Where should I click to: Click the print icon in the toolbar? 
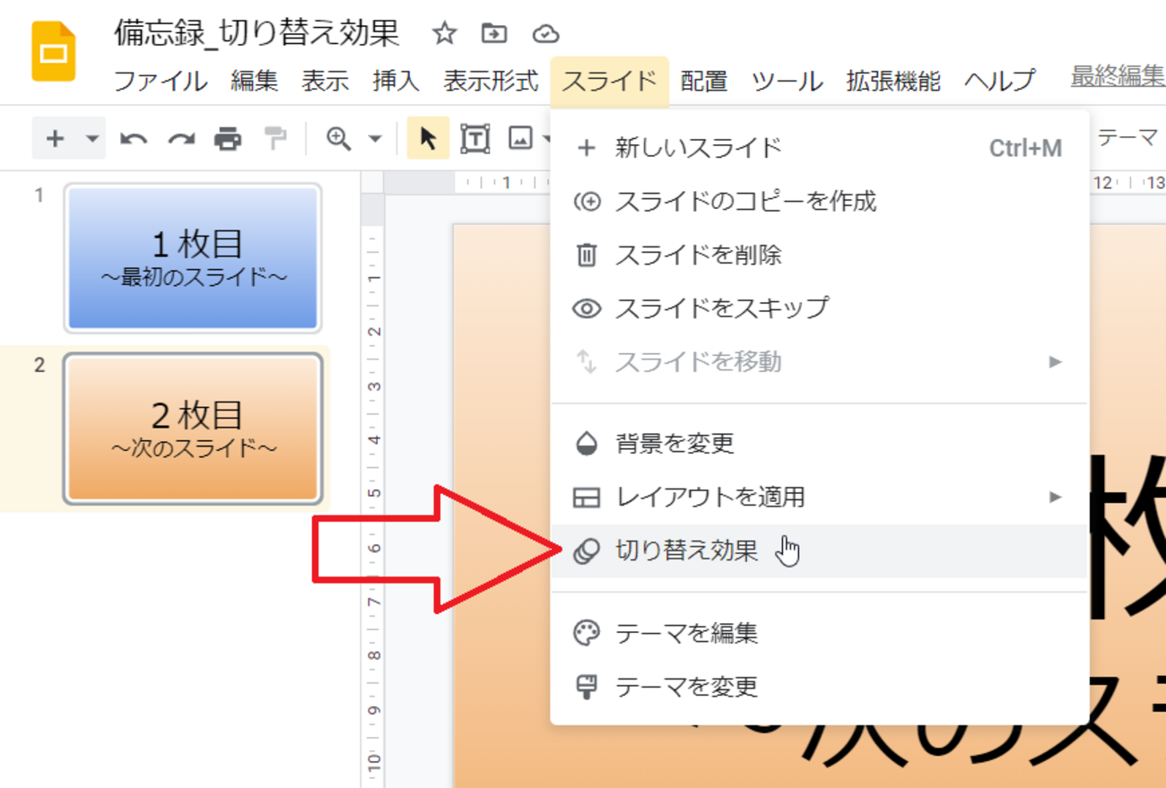click(x=229, y=139)
